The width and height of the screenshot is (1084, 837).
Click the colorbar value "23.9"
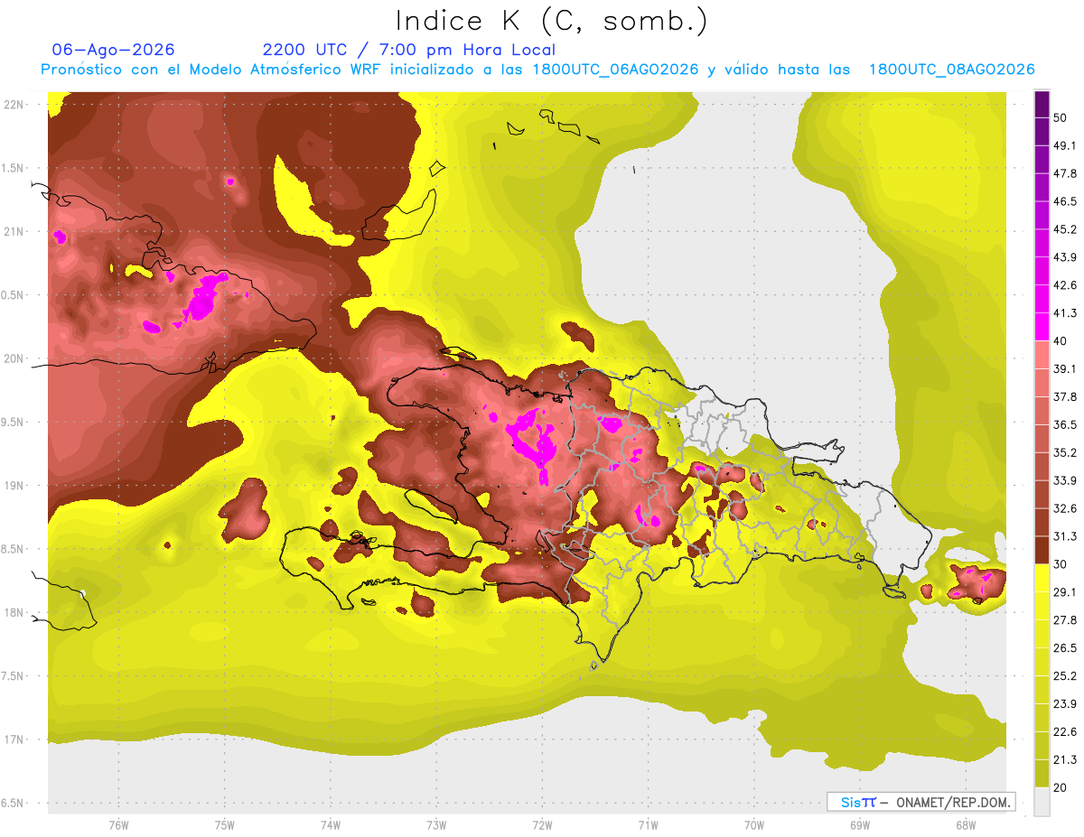point(1065,704)
